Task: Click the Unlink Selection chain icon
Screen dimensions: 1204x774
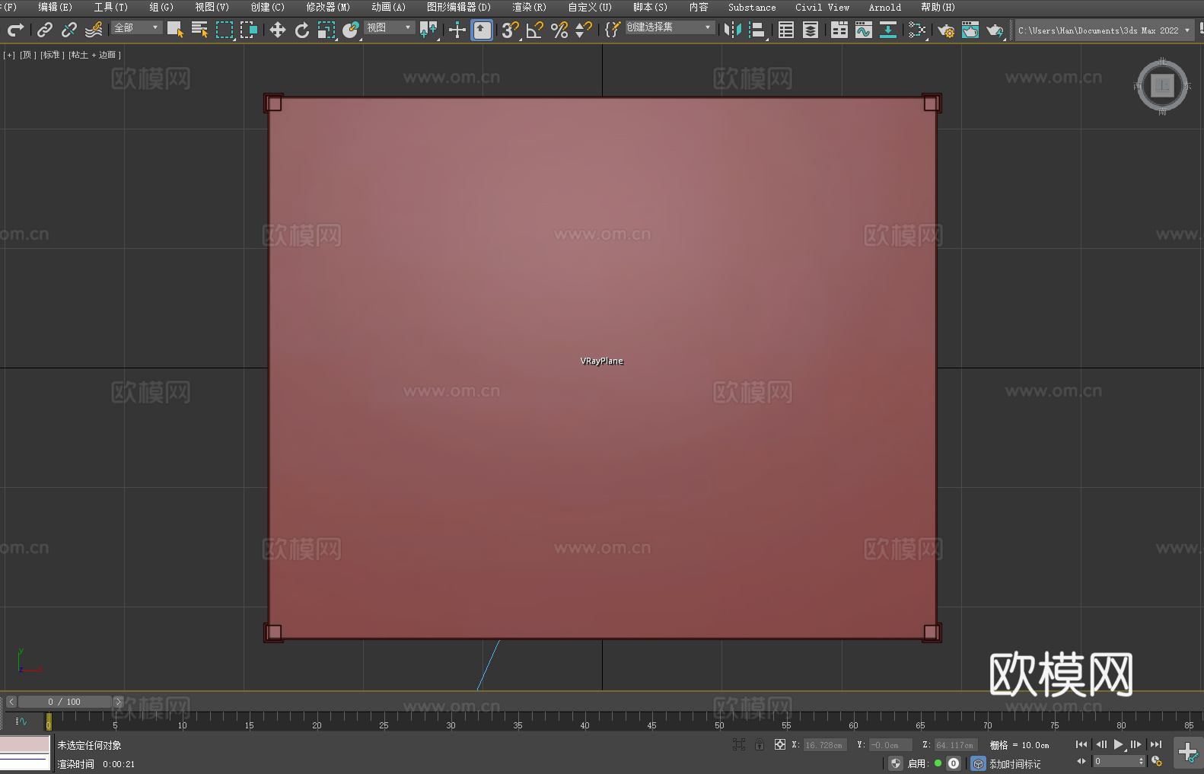Action: click(x=69, y=30)
